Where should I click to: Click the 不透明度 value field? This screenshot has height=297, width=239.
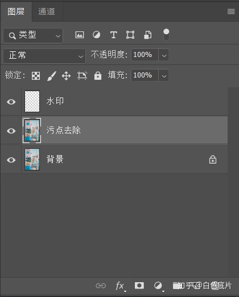(145, 55)
